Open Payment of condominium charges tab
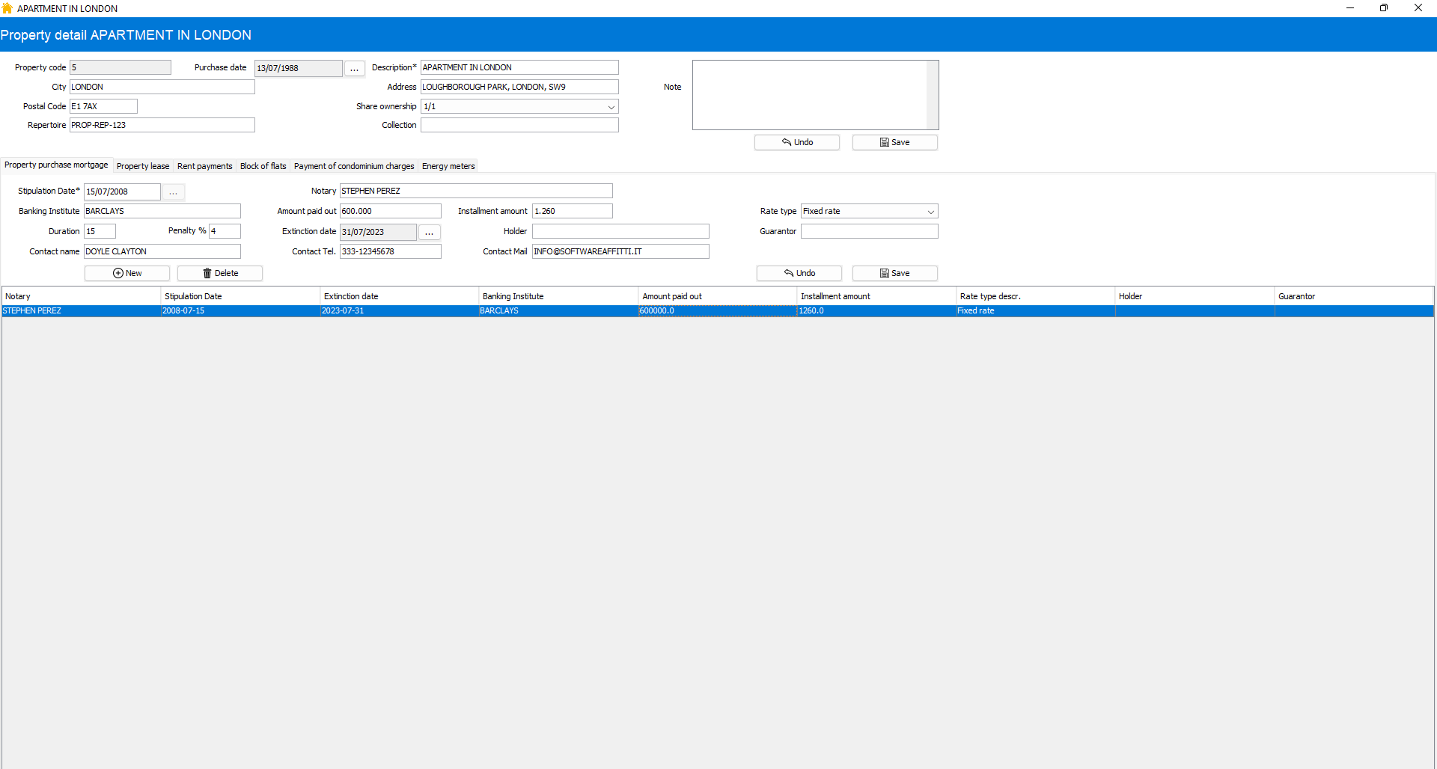The height and width of the screenshot is (769, 1437). pos(354,166)
